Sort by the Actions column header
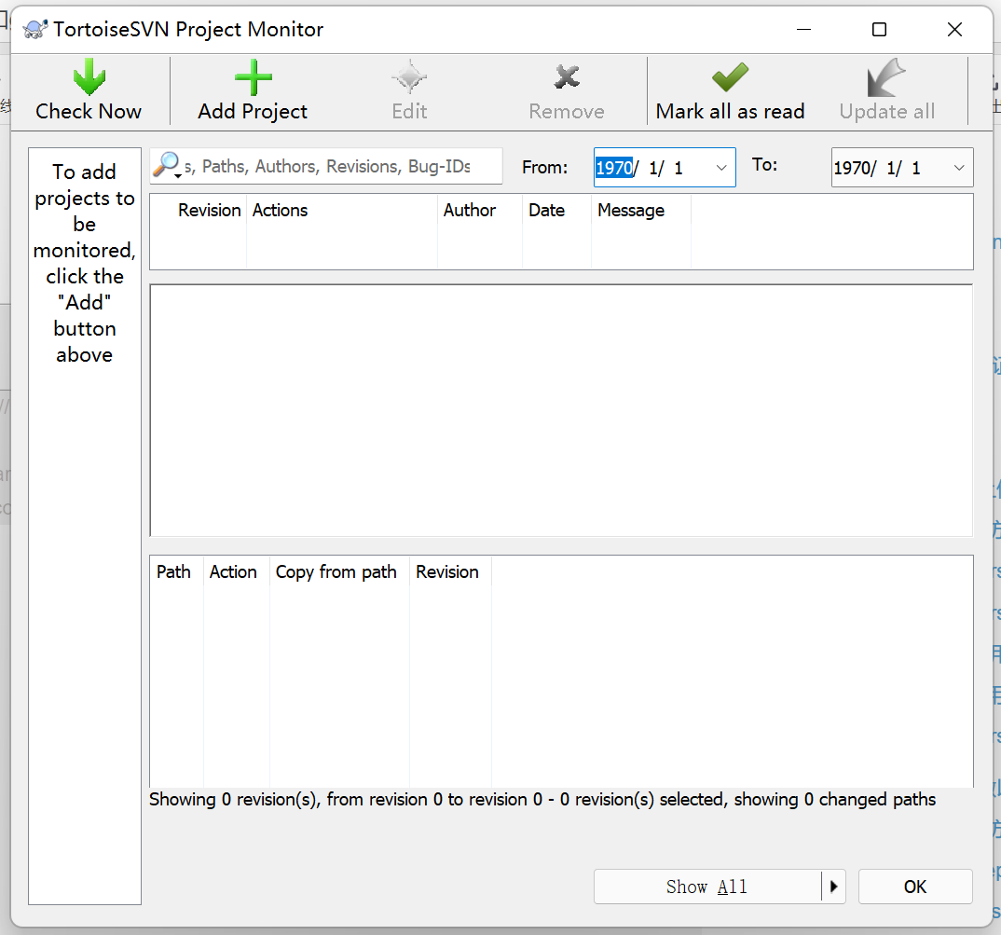This screenshot has width=1001, height=935. 342,210
